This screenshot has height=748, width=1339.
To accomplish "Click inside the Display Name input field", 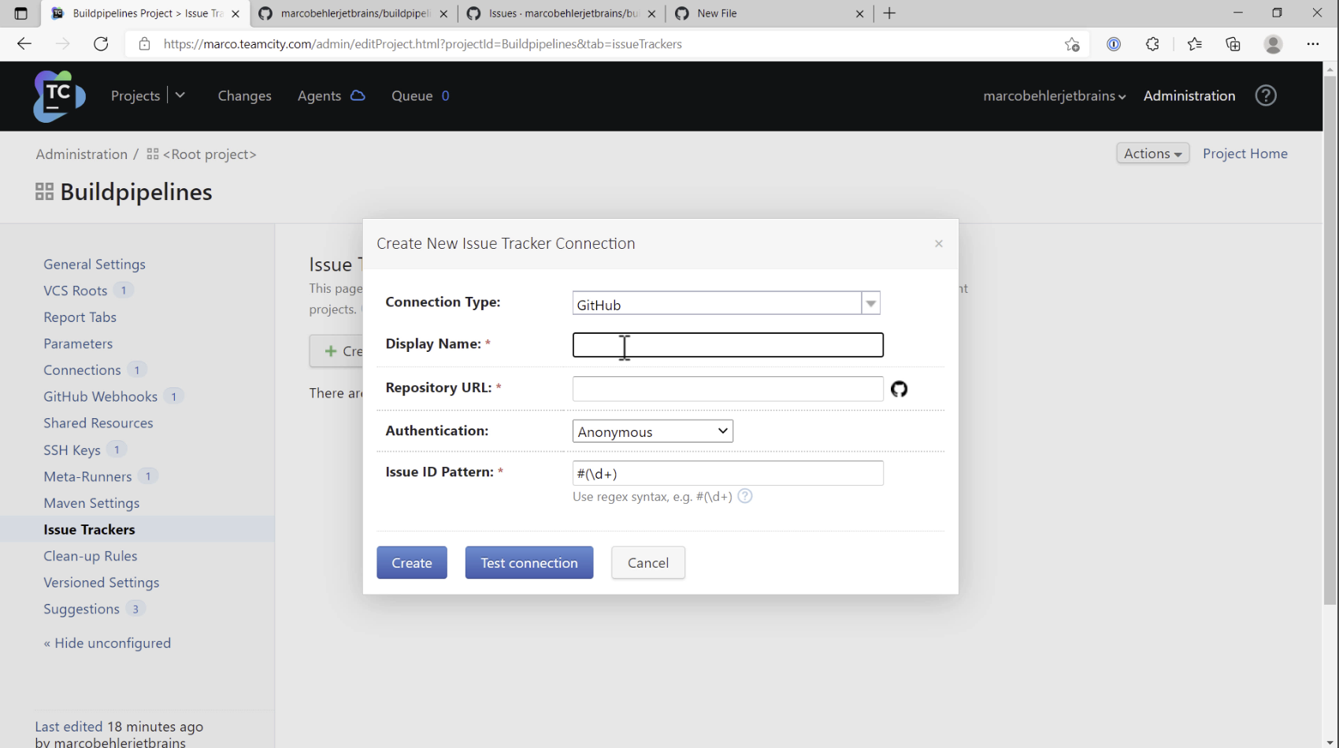I will [x=727, y=345].
